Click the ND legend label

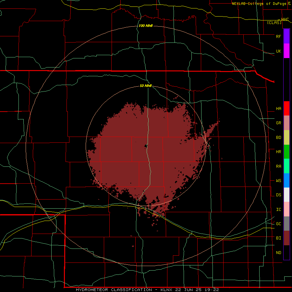[278, 253]
